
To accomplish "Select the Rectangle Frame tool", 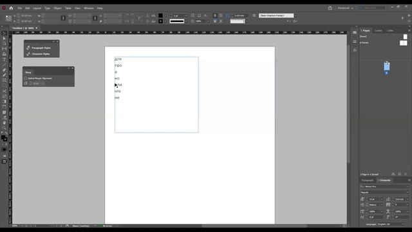I will tap(5, 81).
